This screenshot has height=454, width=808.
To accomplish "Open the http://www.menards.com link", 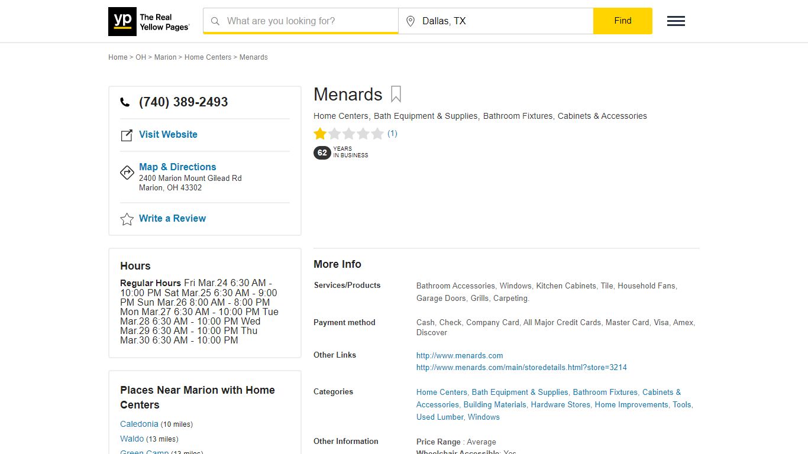I will tap(460, 356).
